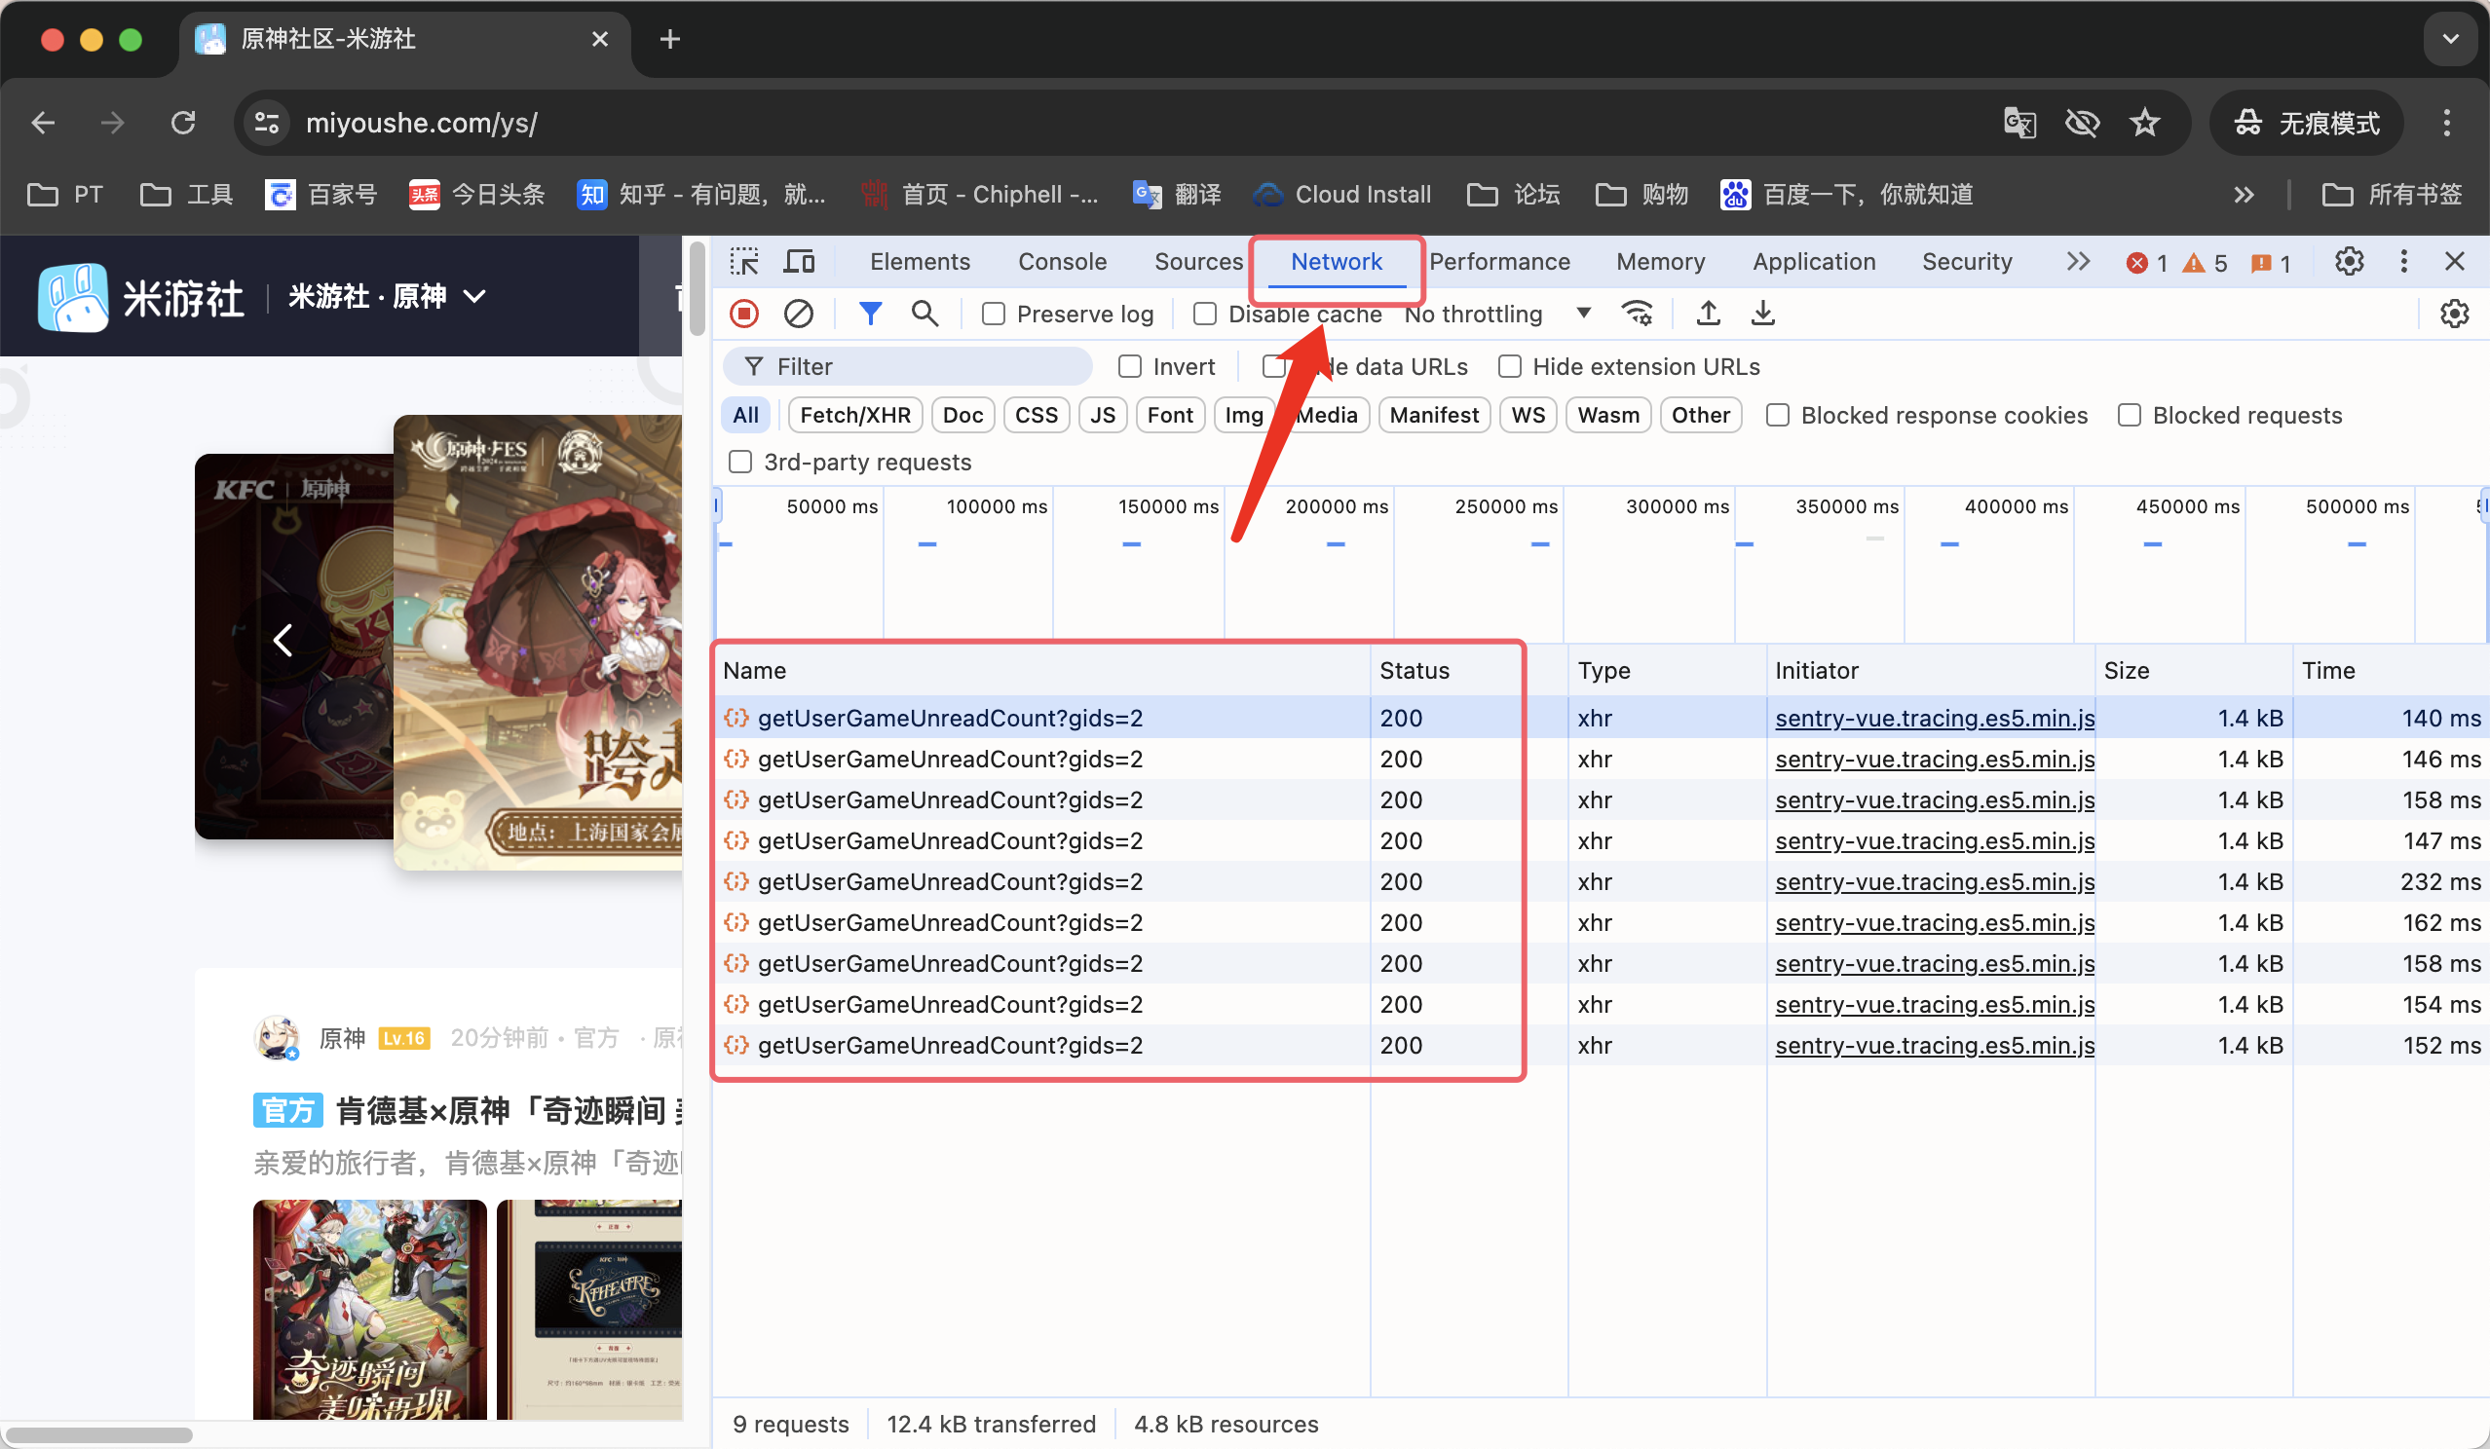Click the translate page icon
Screen dimensions: 2490x1449
point(2018,123)
